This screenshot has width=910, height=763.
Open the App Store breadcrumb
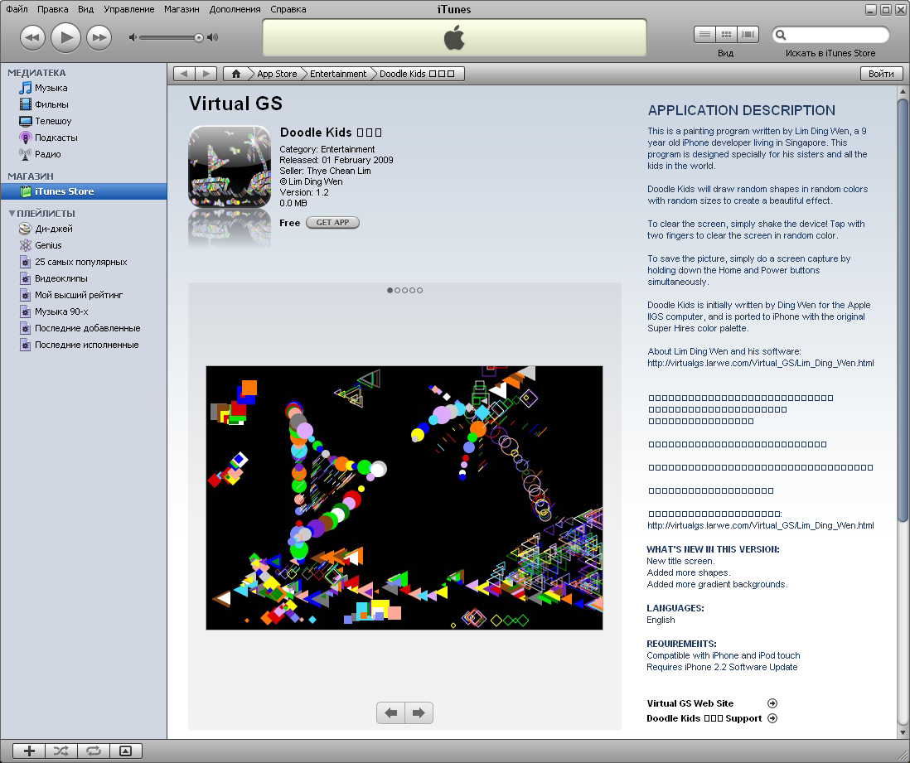pos(277,74)
